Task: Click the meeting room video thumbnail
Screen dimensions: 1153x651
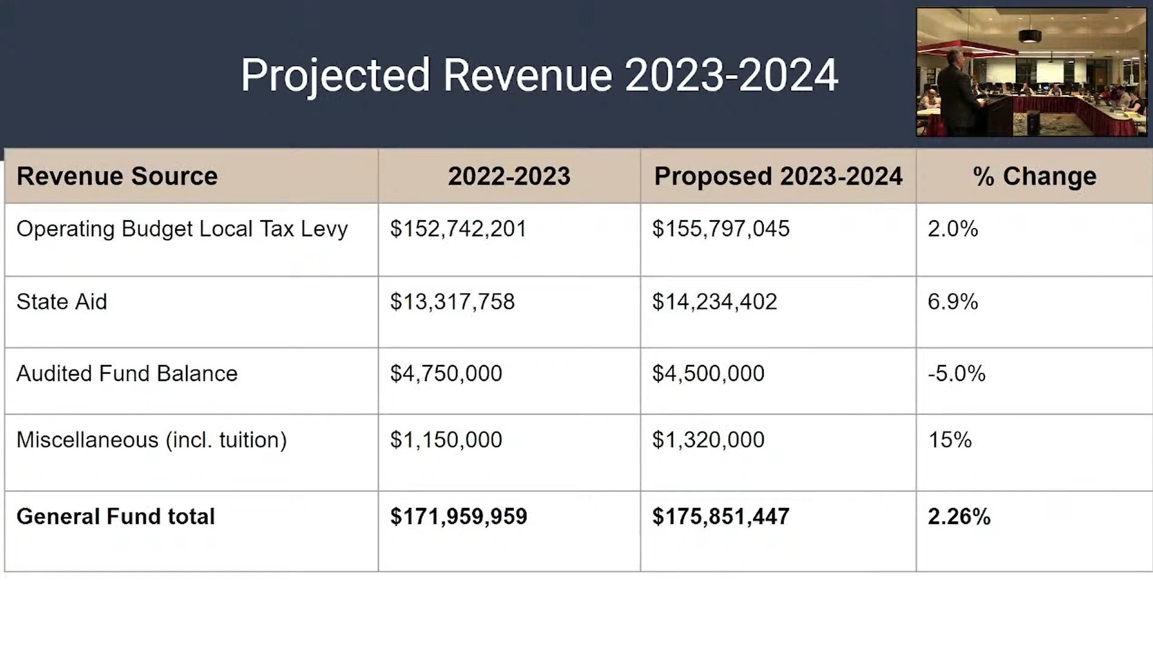Action: click(1031, 72)
